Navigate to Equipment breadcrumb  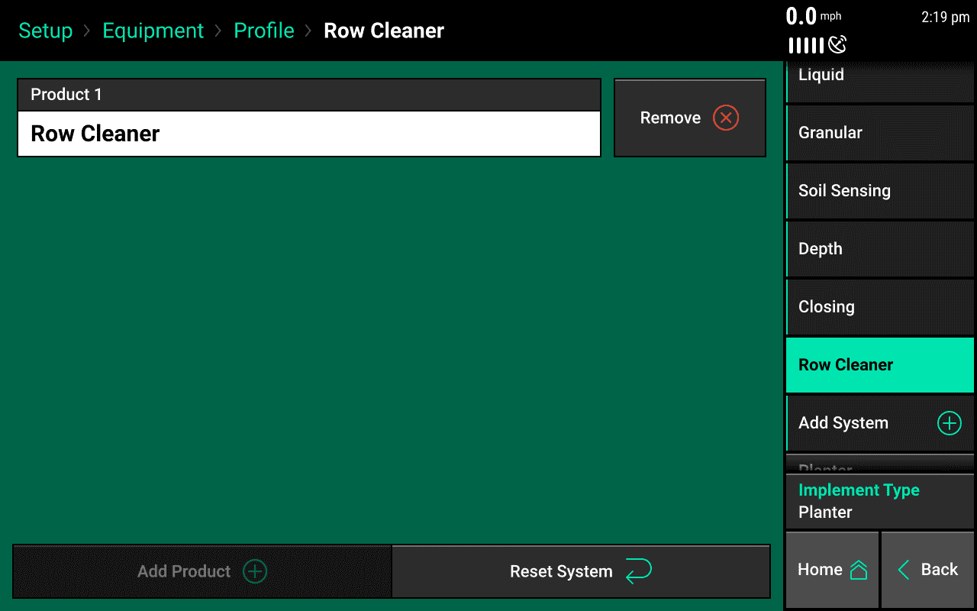click(x=153, y=31)
